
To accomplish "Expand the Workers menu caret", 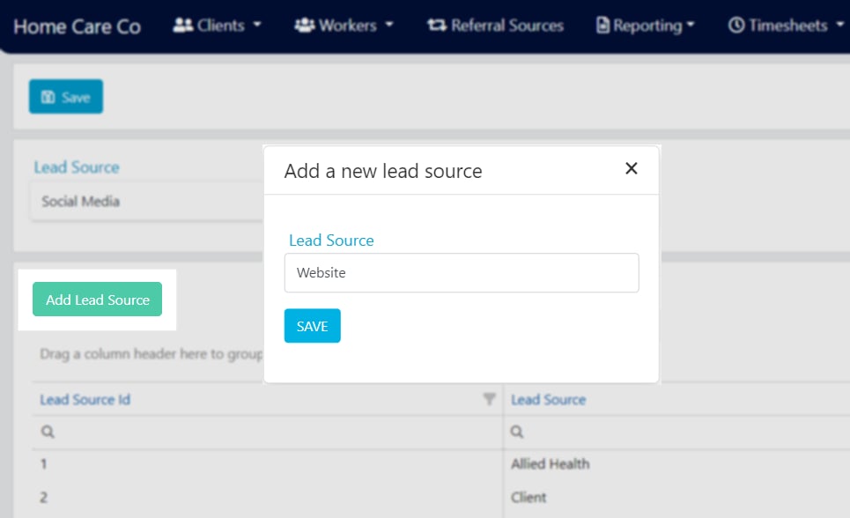I will coord(388,25).
